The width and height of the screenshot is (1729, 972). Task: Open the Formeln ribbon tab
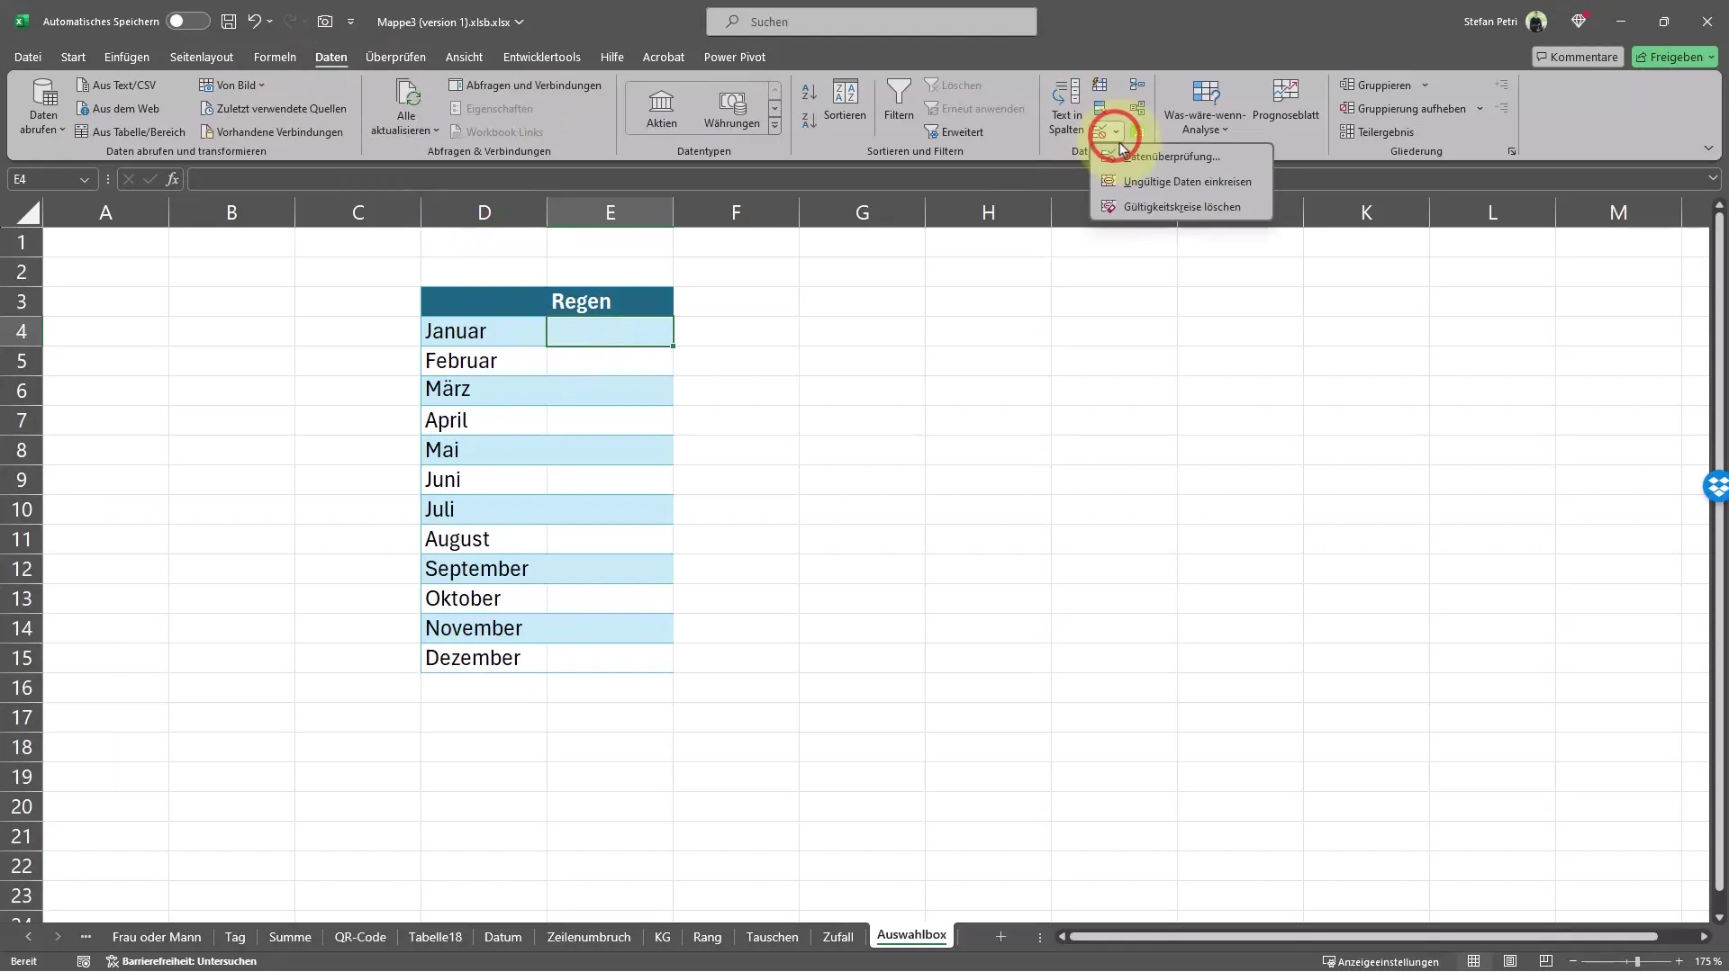[275, 57]
